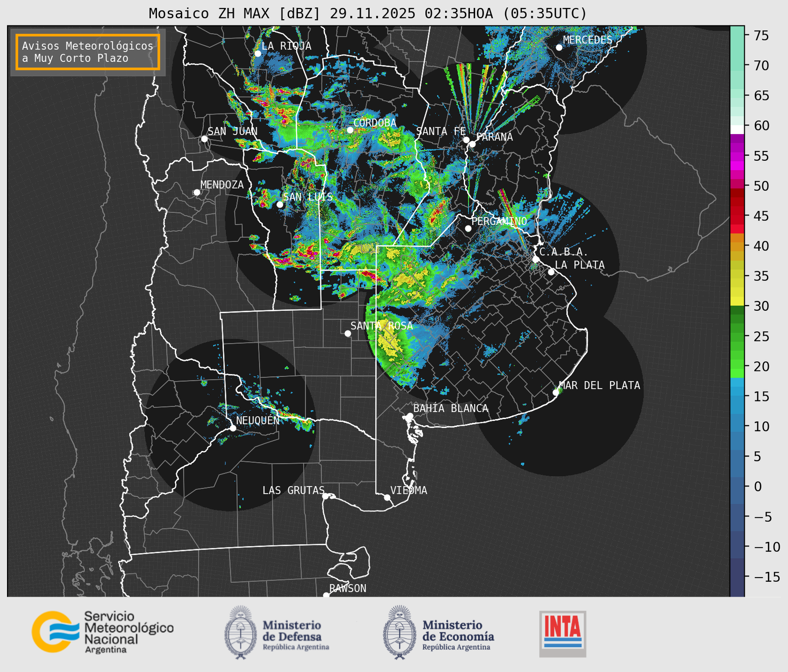Click the Ministerio de Defensa emblem
This screenshot has height=672, width=788.
coord(241,632)
